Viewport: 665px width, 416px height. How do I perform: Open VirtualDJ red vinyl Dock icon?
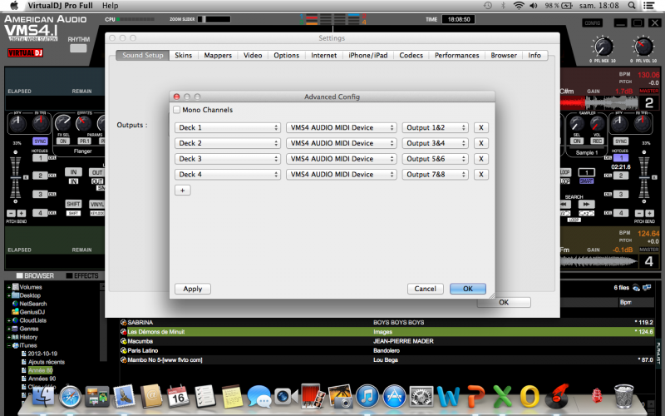(x=556, y=397)
